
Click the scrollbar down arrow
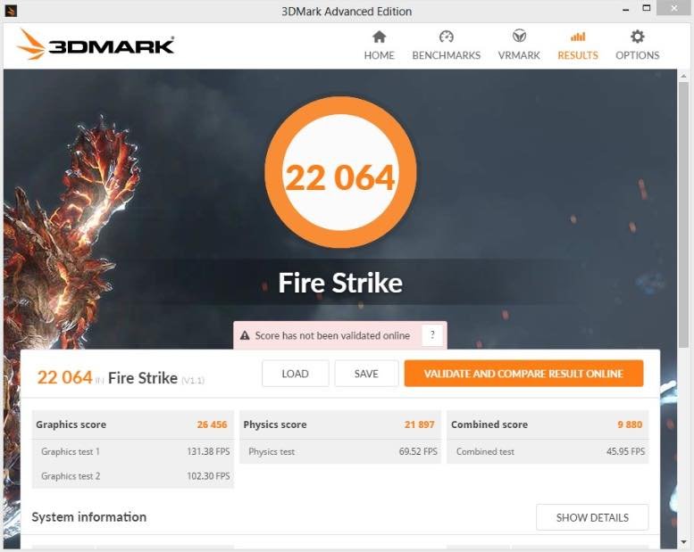tap(684, 541)
